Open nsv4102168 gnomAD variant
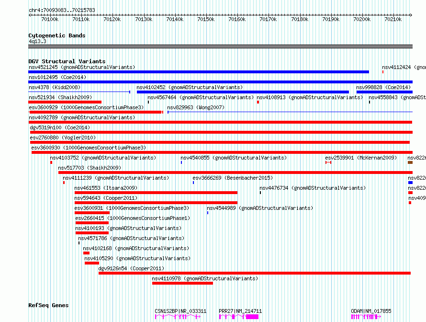Image resolution: width=426 pixels, height=322 pixels. (136, 248)
